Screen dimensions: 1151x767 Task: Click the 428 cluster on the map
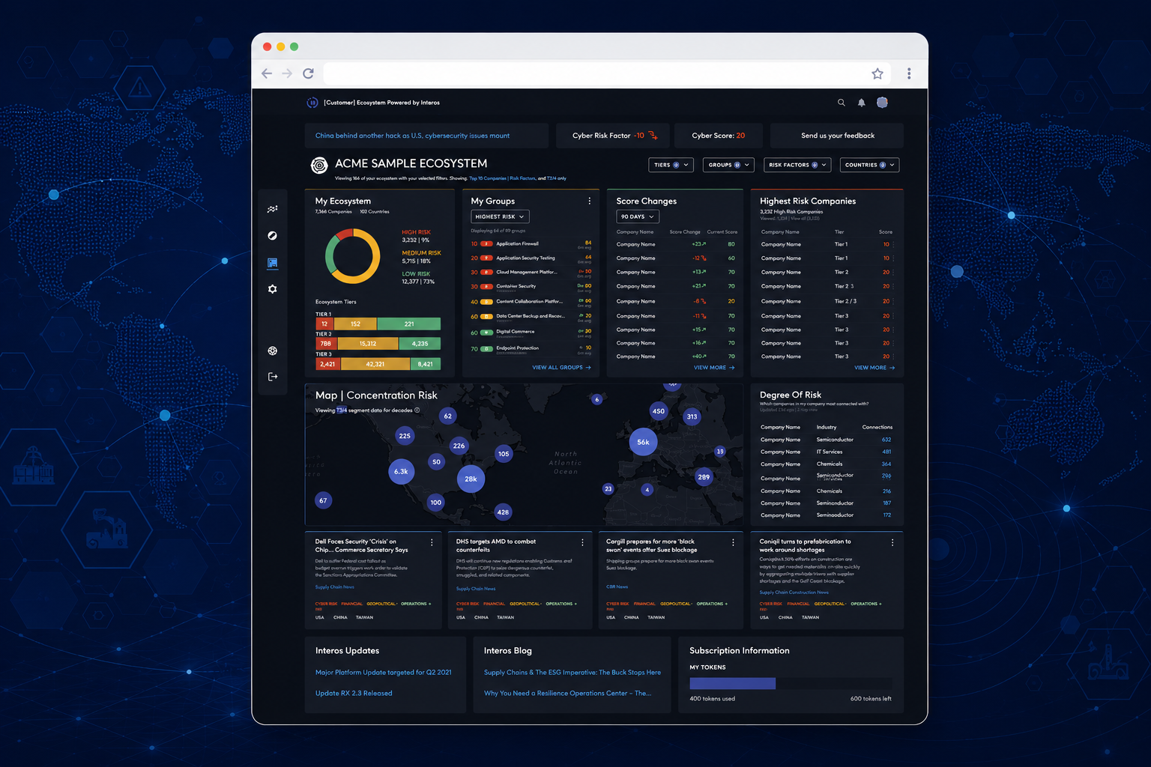pos(503,512)
